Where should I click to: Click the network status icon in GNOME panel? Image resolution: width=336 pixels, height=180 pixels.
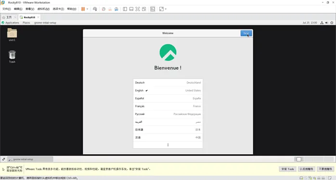point(322,23)
